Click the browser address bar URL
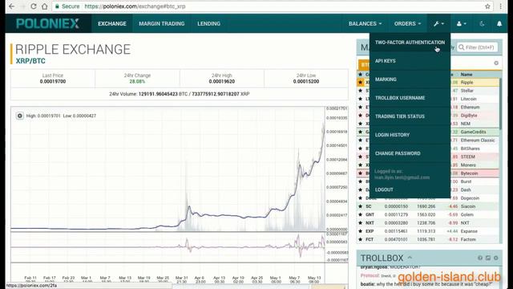 135,6
